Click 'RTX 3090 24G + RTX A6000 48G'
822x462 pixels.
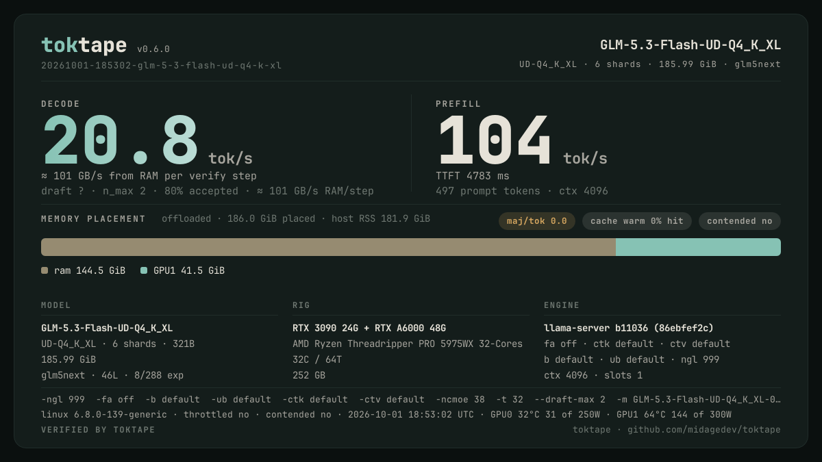pyautogui.click(x=369, y=328)
